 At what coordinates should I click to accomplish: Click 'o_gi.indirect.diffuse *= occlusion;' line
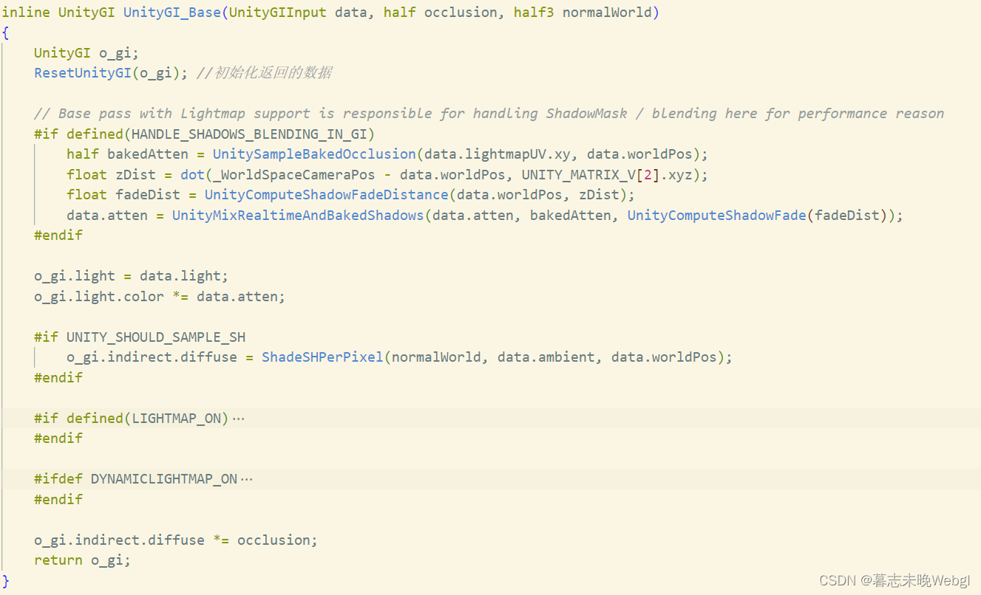coord(176,540)
